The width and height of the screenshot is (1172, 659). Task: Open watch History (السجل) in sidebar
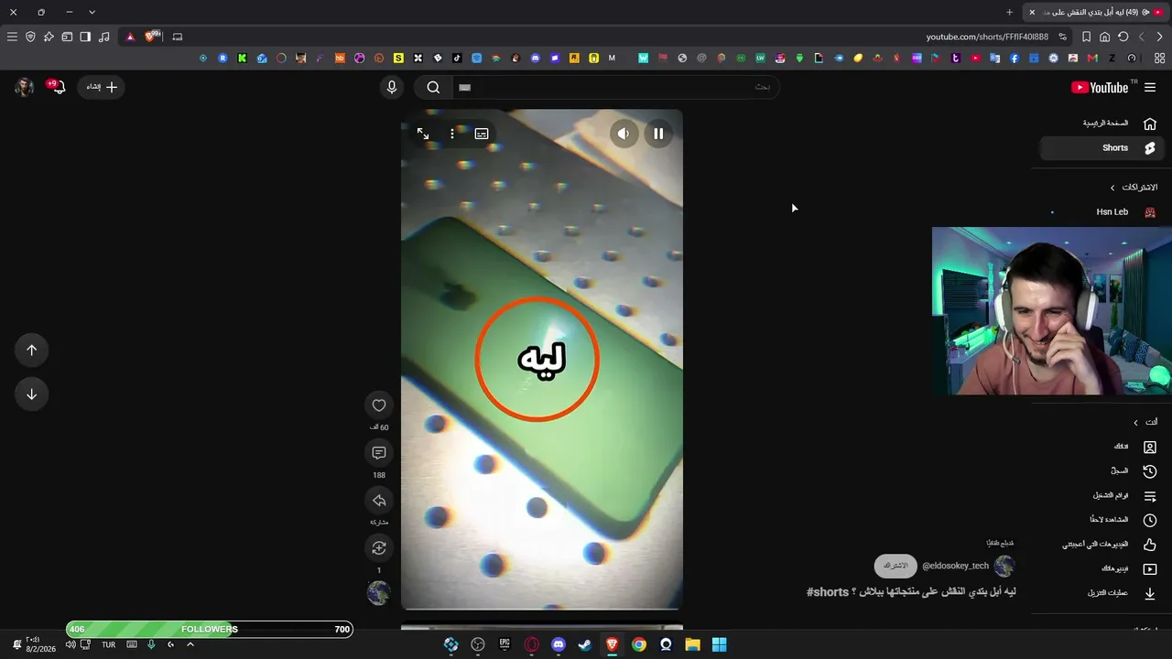1102,471
